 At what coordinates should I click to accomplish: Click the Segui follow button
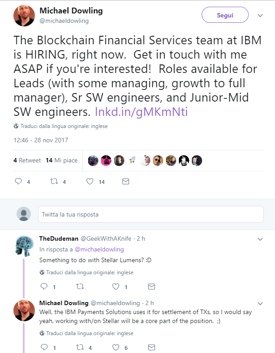coord(224,15)
